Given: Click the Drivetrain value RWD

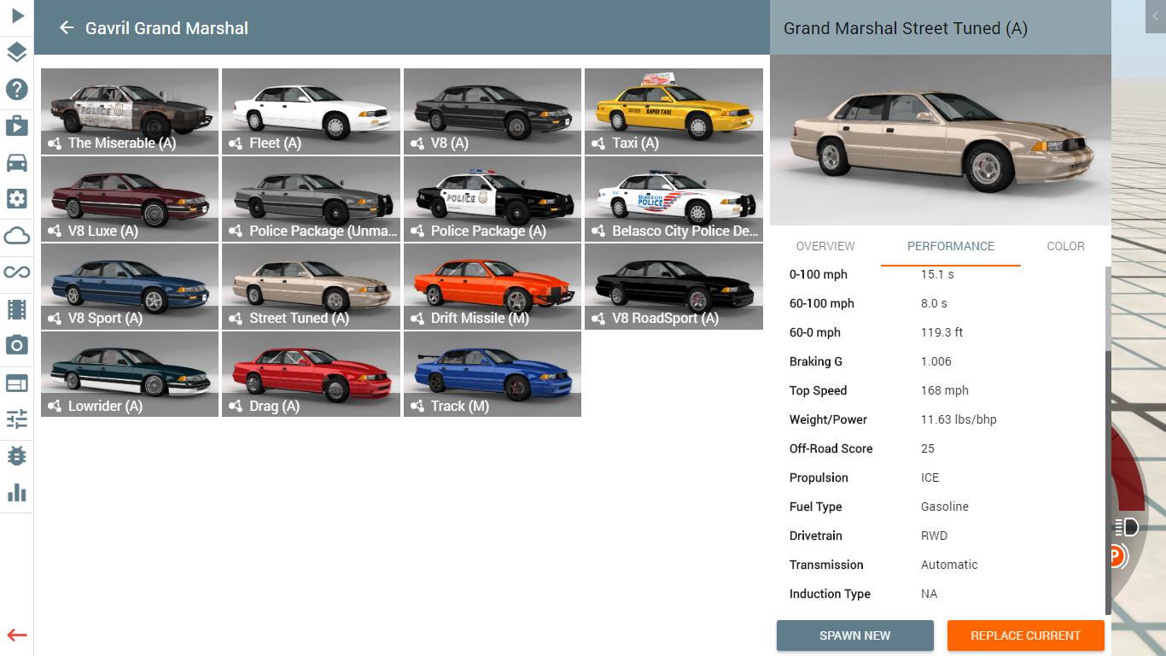Looking at the screenshot, I should click(x=934, y=536).
